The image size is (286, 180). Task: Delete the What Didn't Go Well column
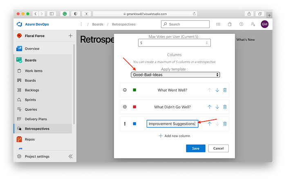point(225,107)
